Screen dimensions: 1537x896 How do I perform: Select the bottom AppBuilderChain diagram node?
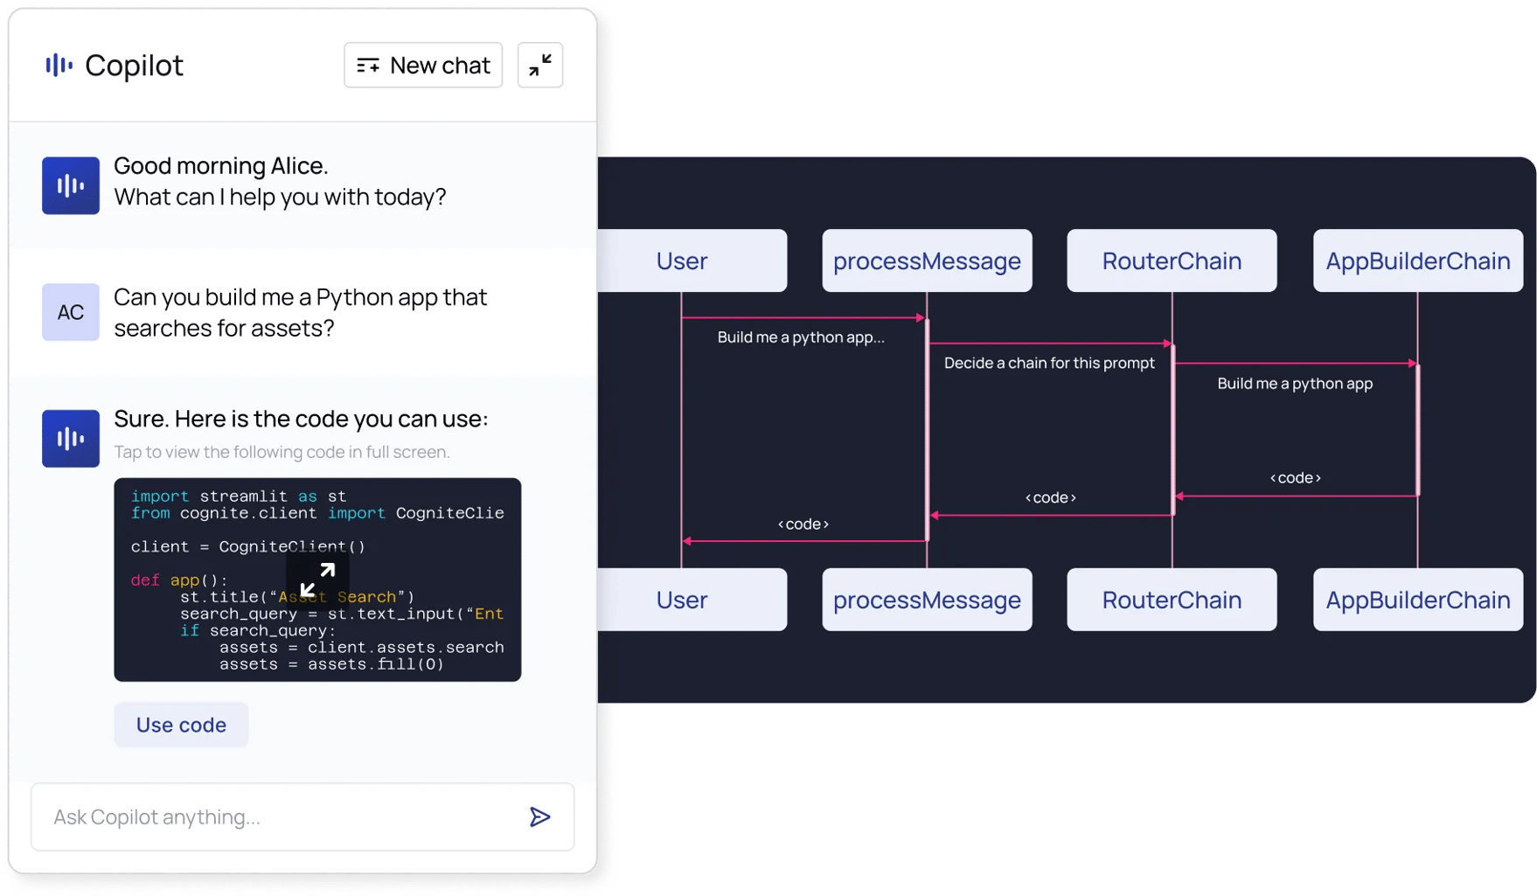1418,600
